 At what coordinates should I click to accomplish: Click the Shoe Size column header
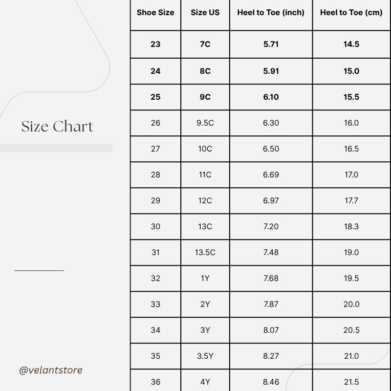[155, 13]
